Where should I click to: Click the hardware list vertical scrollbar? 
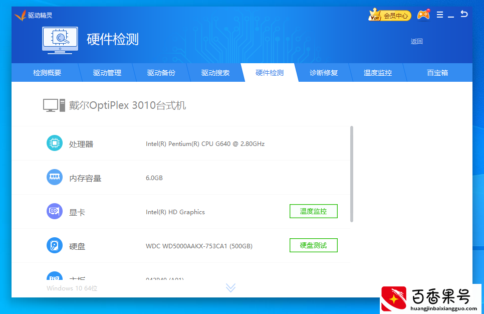pyautogui.click(x=352, y=174)
